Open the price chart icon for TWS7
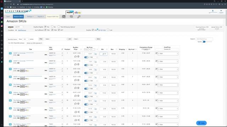 (96, 85)
